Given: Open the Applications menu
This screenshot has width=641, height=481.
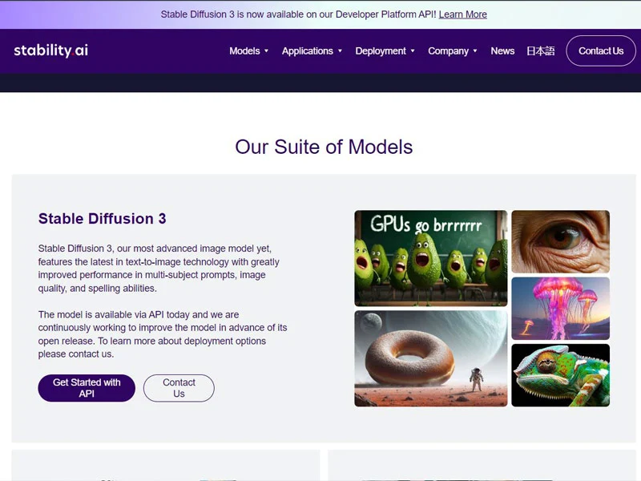Looking at the screenshot, I should pos(308,51).
